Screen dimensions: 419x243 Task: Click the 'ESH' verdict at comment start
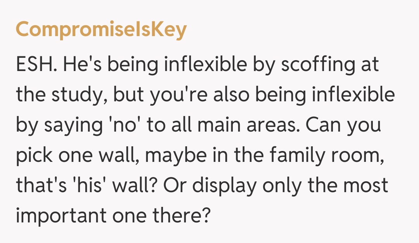click(37, 65)
